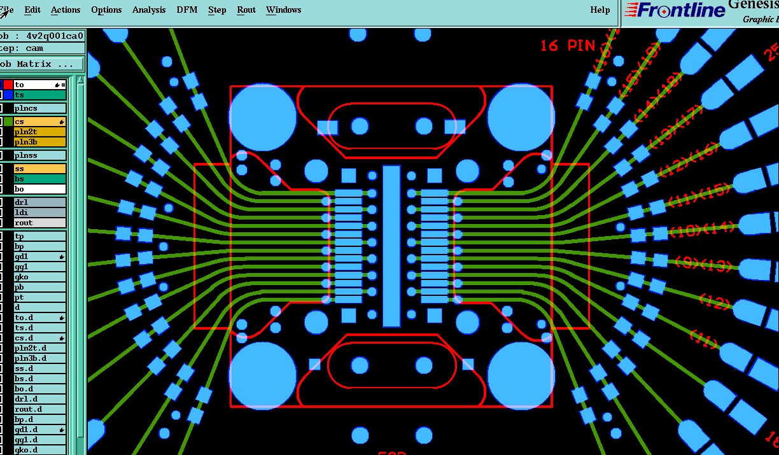Image resolution: width=779 pixels, height=455 pixels.
Task: Click the blue color swatch of 'ts' layer
Action: click(9, 95)
